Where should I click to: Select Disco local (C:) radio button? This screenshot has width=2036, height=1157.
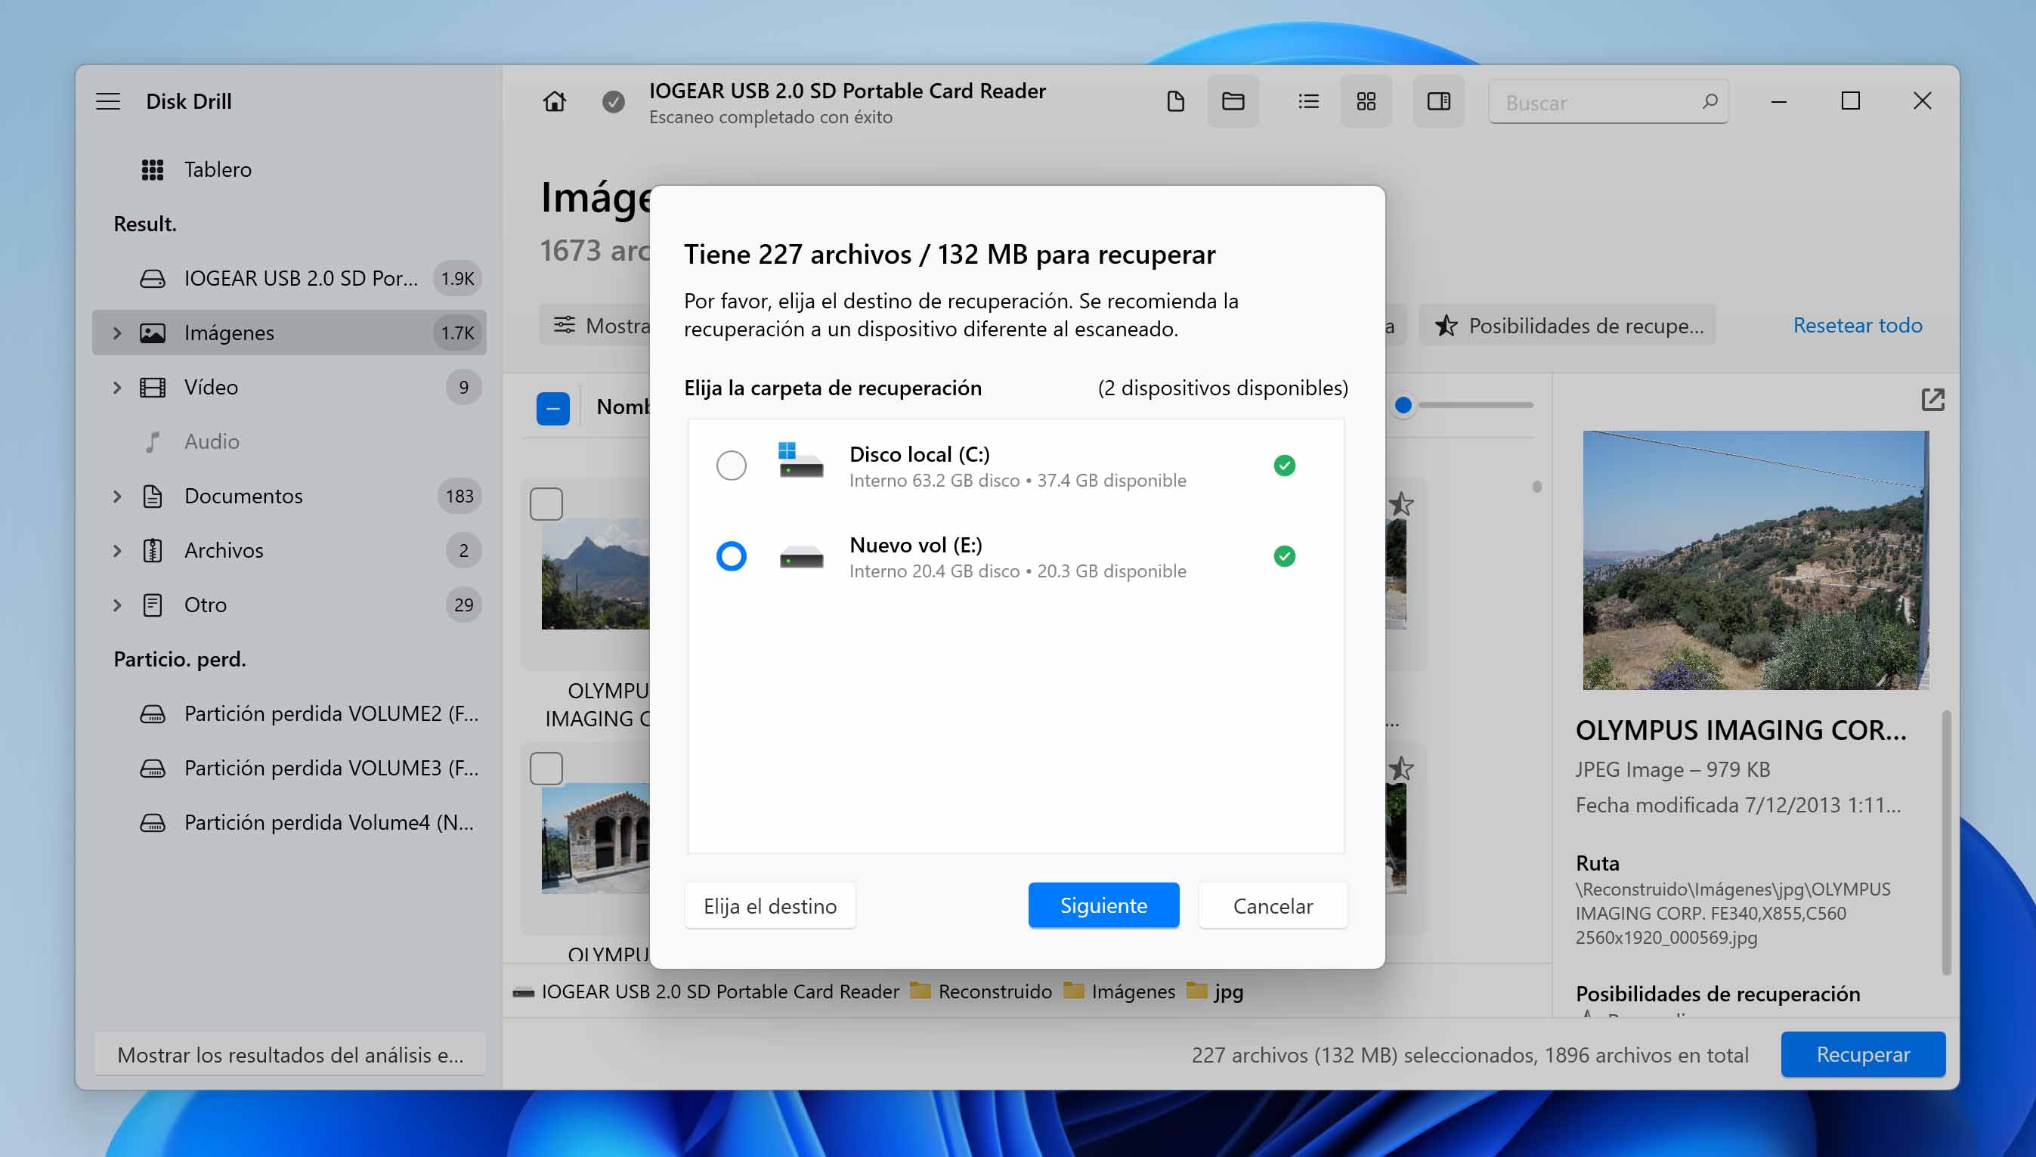(x=731, y=466)
